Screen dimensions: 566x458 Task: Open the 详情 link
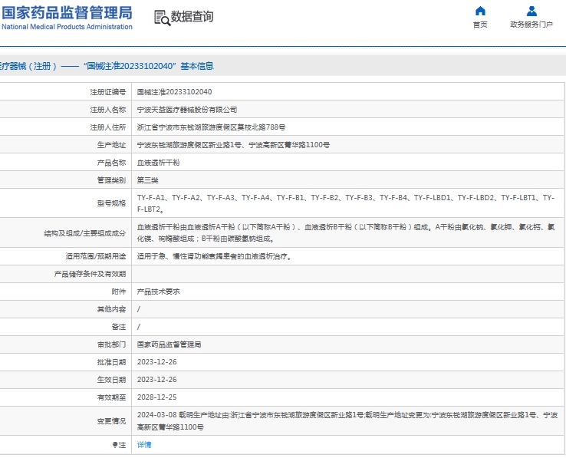[144, 445]
